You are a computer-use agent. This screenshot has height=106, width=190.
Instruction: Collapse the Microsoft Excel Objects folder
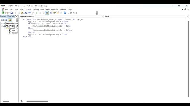tap(4, 28)
